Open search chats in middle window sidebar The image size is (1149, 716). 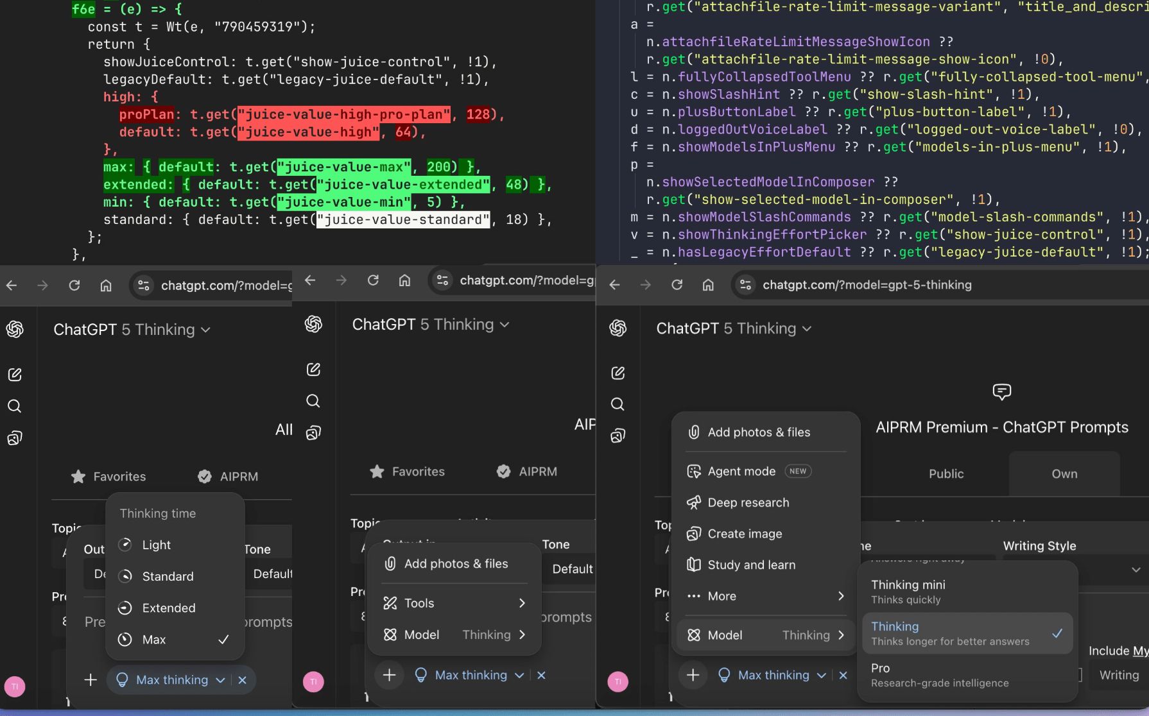[313, 401]
